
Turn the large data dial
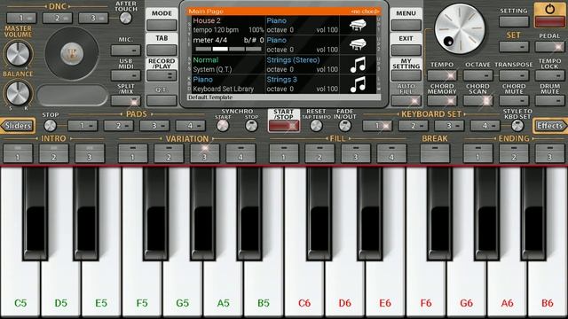point(460,29)
